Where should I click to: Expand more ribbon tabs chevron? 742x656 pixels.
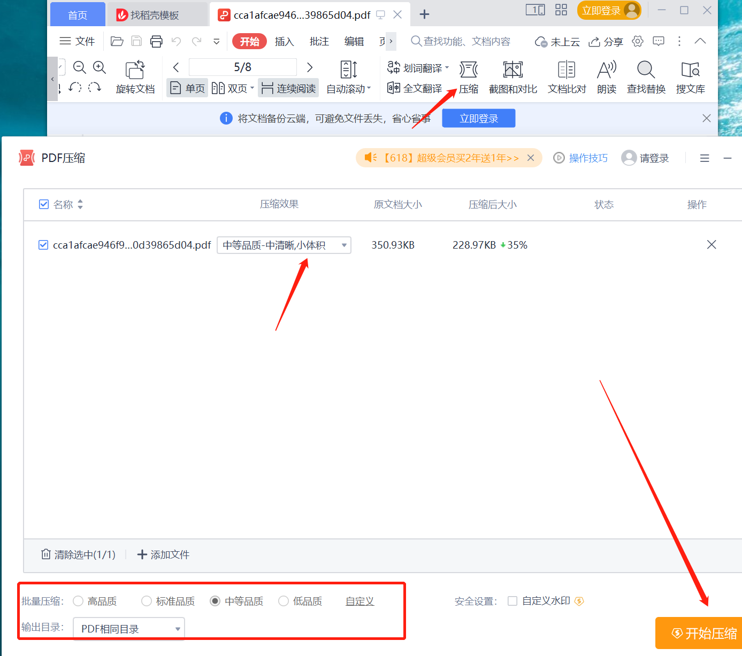(391, 41)
